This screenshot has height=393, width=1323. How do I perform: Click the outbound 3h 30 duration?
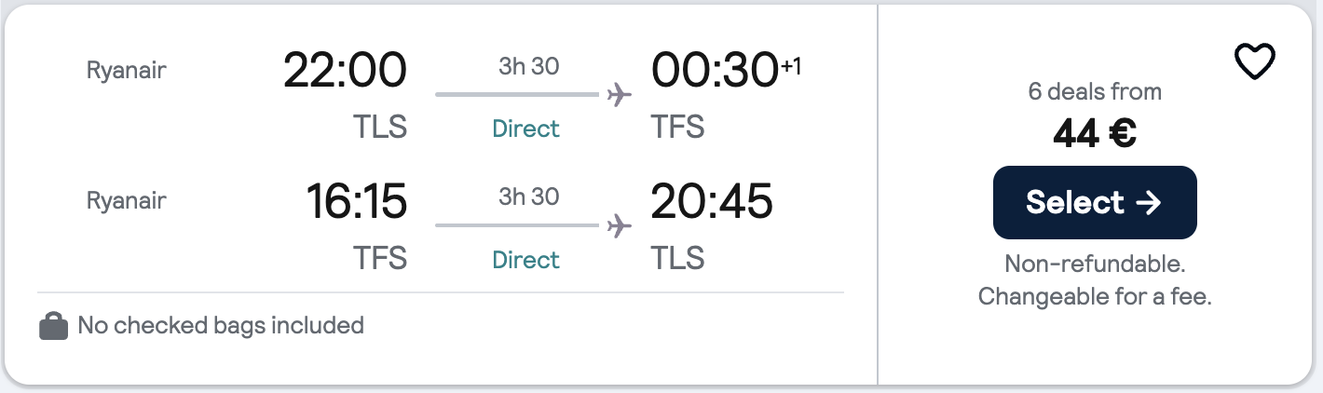528,66
